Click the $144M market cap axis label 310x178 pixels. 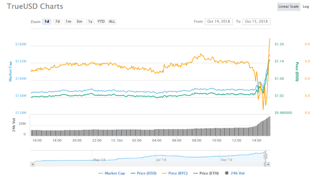coord(21,79)
